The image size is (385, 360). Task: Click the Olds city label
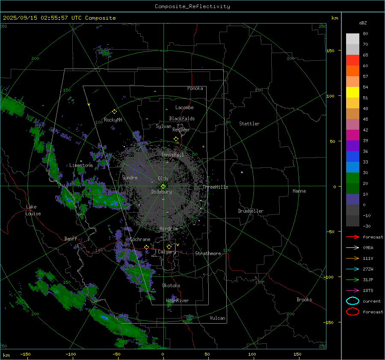163,179
